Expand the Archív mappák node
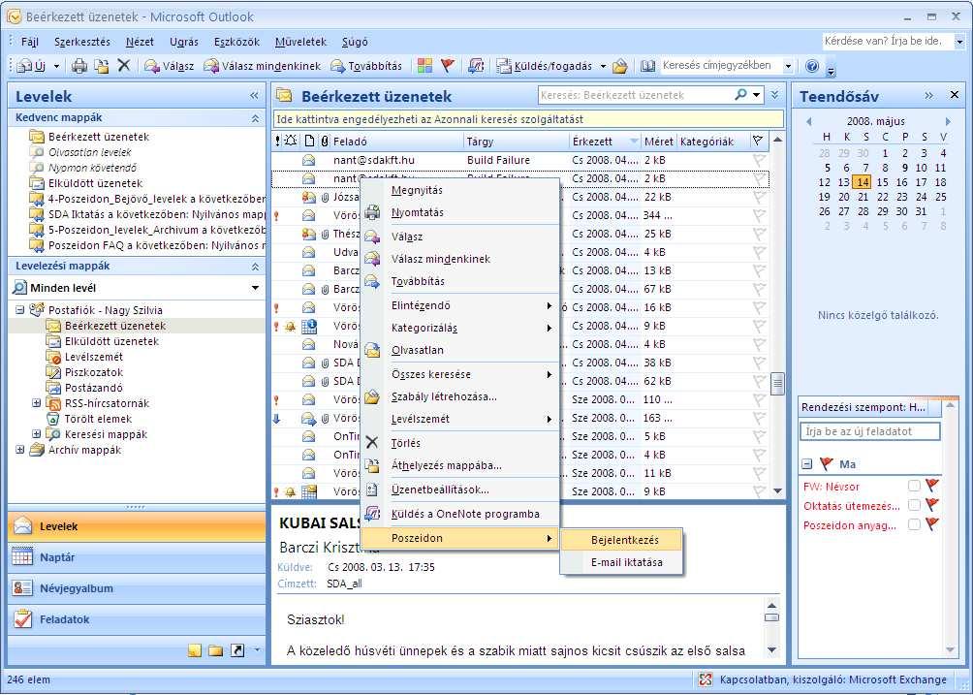Image resolution: width=973 pixels, height=695 pixels. tap(20, 449)
